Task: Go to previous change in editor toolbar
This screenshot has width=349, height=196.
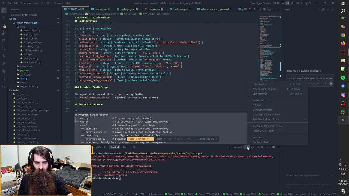Action: (x=255, y=9)
